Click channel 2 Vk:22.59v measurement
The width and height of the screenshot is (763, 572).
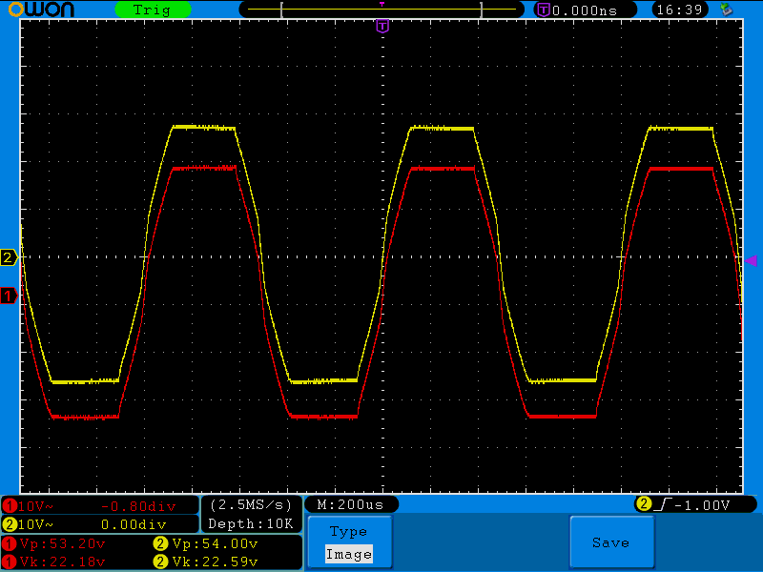pyautogui.click(x=215, y=562)
